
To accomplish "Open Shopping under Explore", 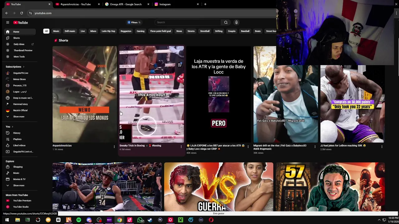I will [x=20, y=167].
